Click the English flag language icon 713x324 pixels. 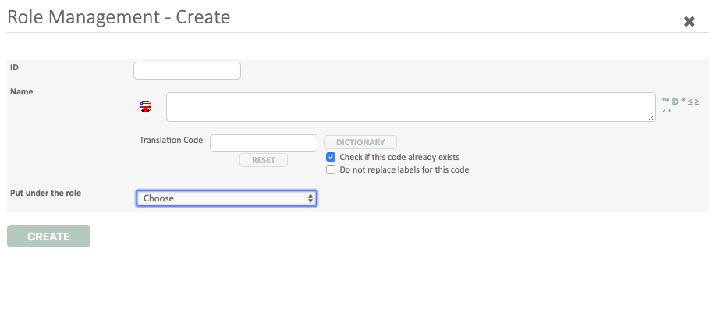[145, 107]
